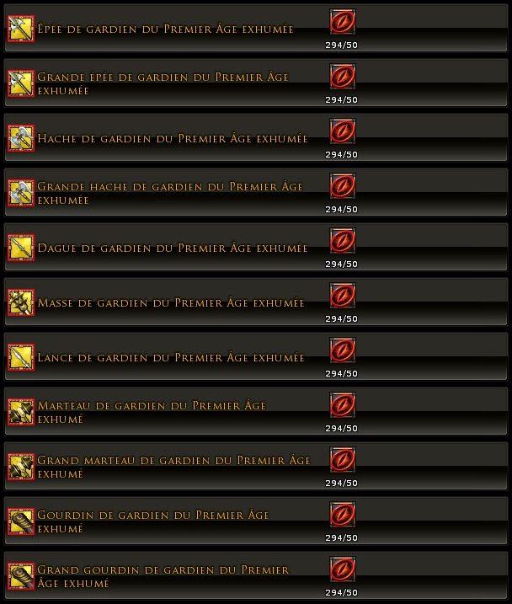Image resolution: width=512 pixels, height=604 pixels.
Task: Click red eye currency icon in Épée row
Action: [342, 22]
